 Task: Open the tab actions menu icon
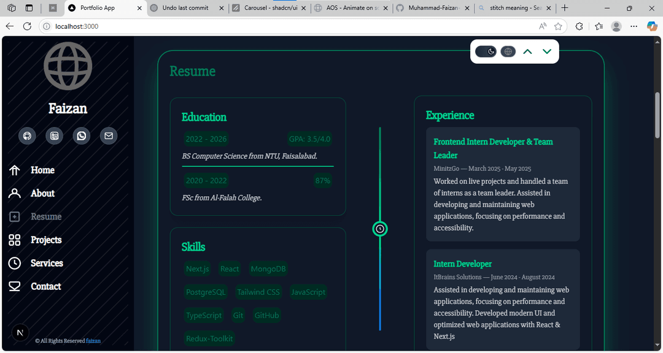tap(29, 8)
